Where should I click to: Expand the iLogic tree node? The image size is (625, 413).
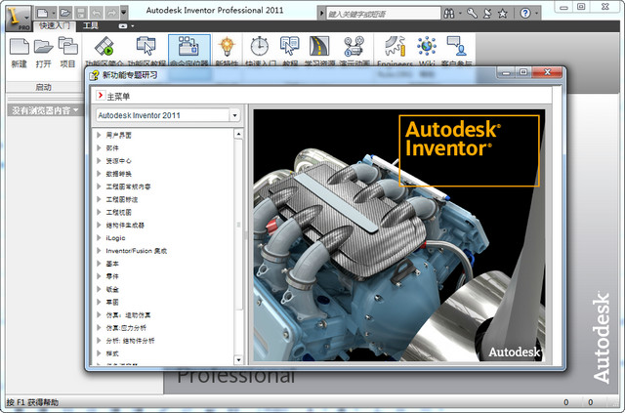tap(100, 237)
